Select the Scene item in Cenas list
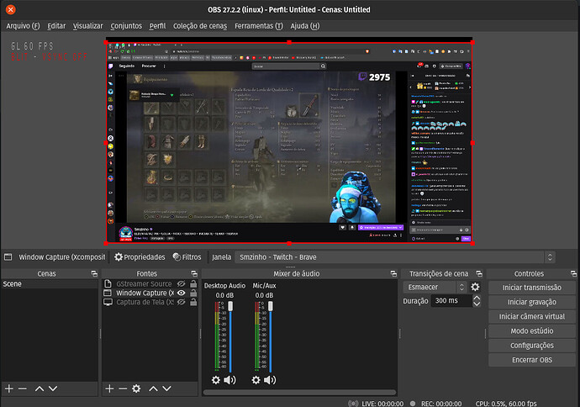This screenshot has height=407, width=580. [13, 284]
